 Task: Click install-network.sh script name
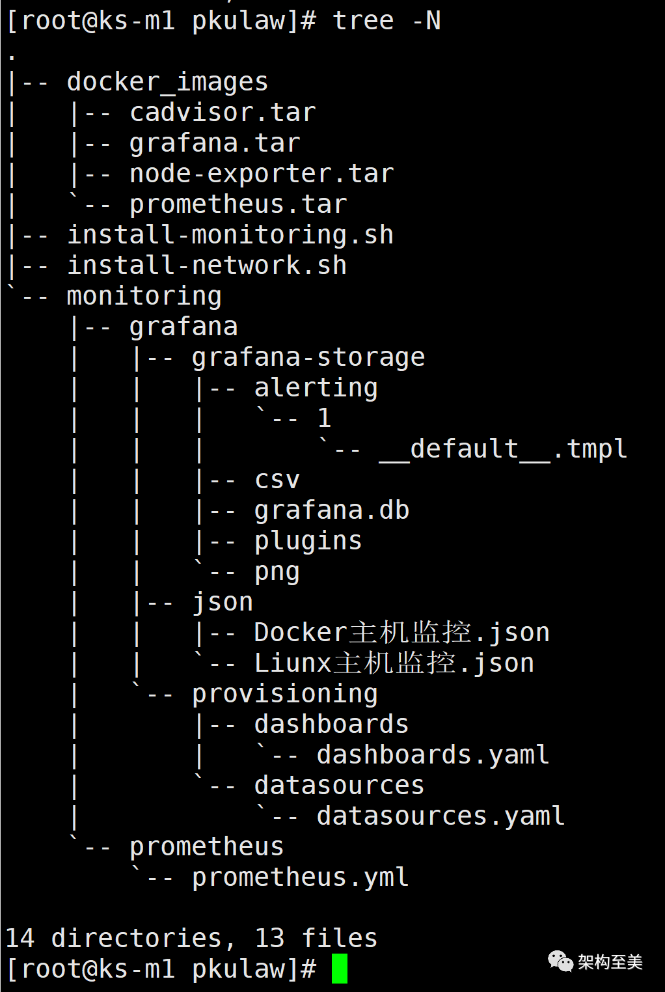tap(207, 266)
